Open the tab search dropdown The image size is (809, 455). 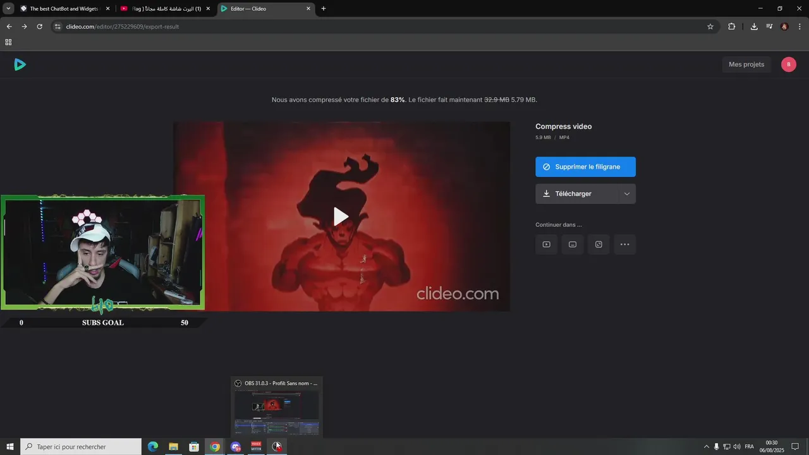[x=8, y=9]
